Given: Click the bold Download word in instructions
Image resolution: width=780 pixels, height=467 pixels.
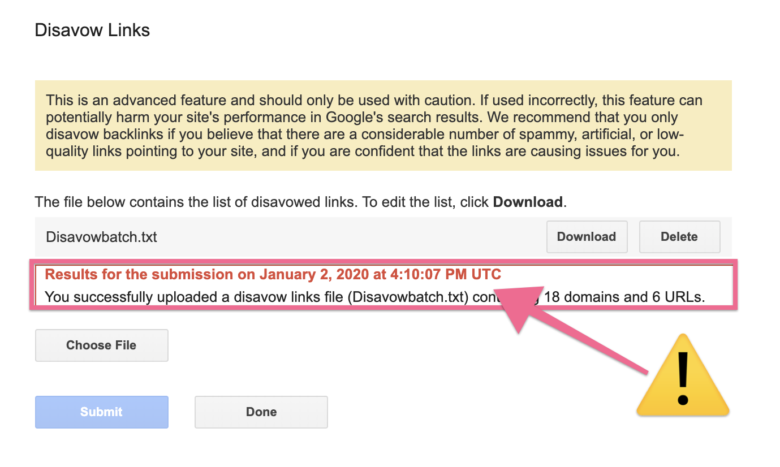Looking at the screenshot, I should (528, 202).
